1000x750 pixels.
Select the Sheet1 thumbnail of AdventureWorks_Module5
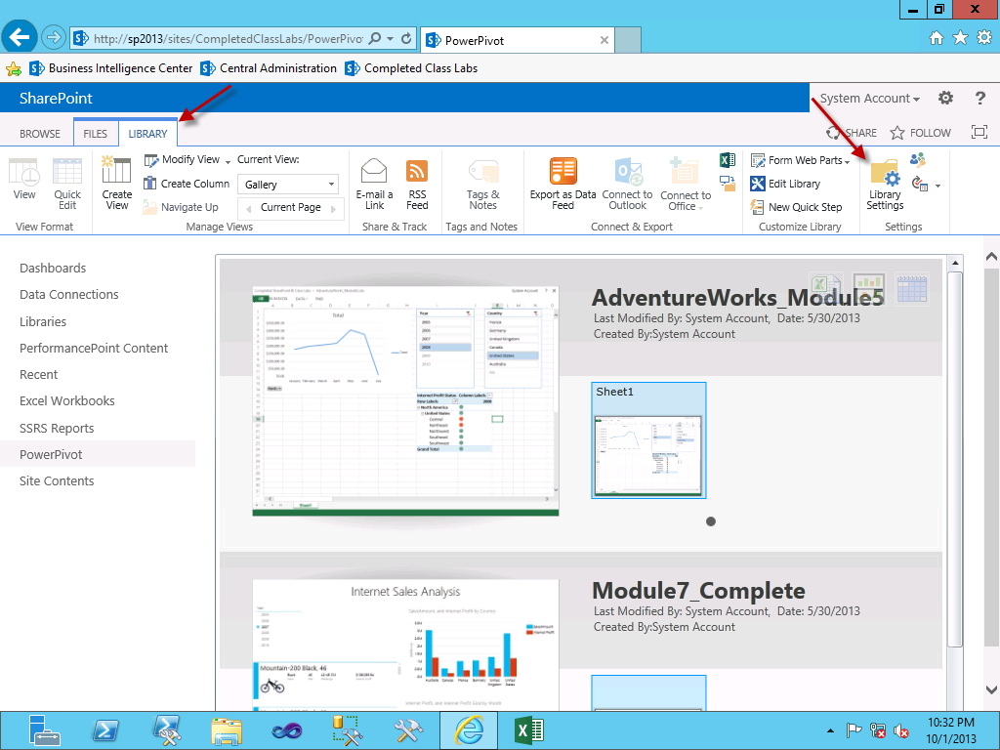648,440
